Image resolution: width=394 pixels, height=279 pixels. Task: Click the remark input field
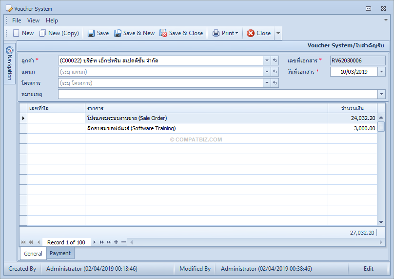[218, 94]
